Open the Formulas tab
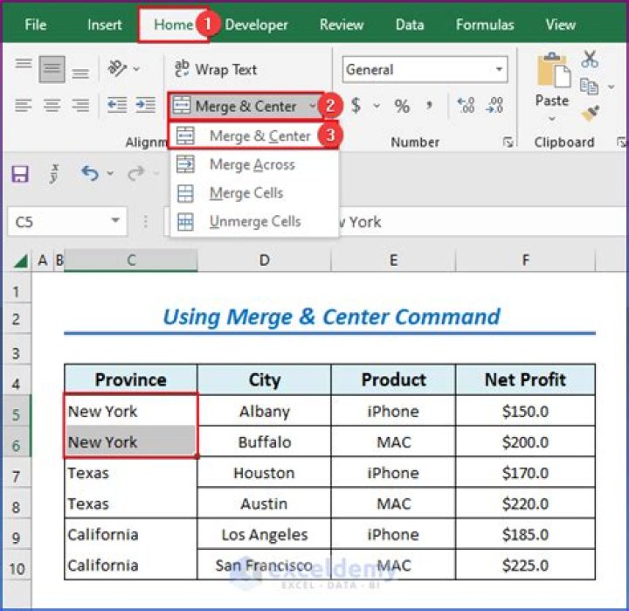 click(485, 24)
